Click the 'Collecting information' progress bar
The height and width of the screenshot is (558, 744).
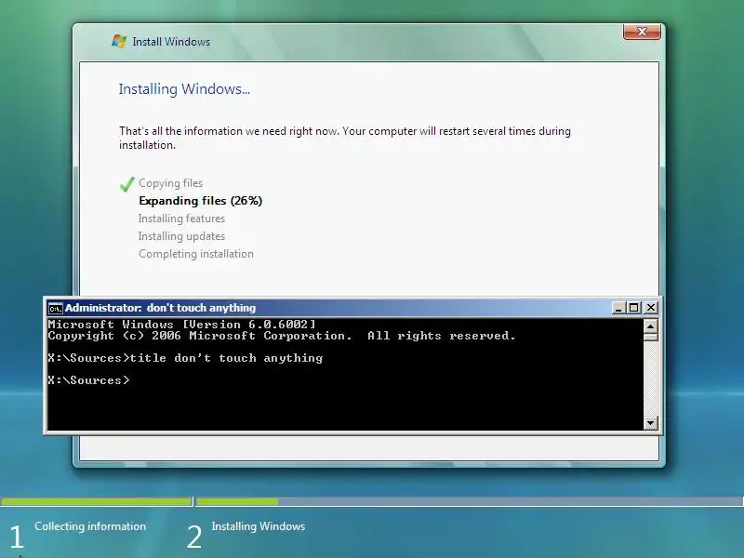pyautogui.click(x=97, y=501)
